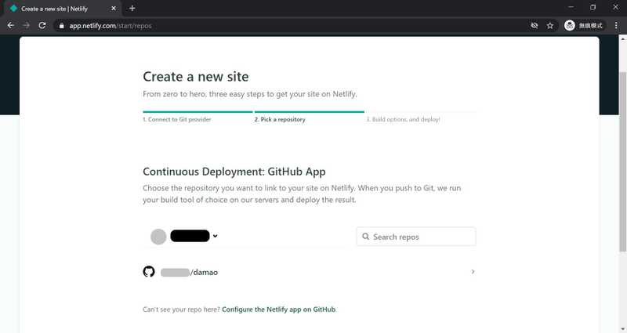
Task: Go to step '1. Connect to Git provider'
Action: (177, 119)
